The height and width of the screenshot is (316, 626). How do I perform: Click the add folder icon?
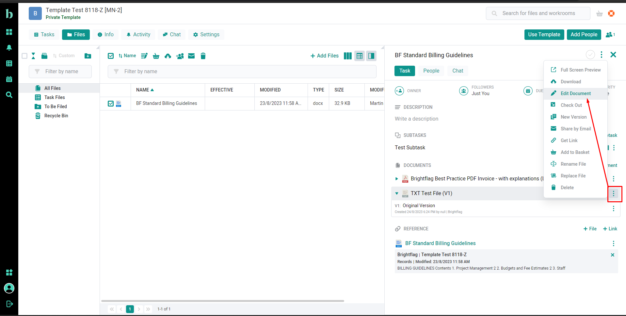click(x=88, y=56)
